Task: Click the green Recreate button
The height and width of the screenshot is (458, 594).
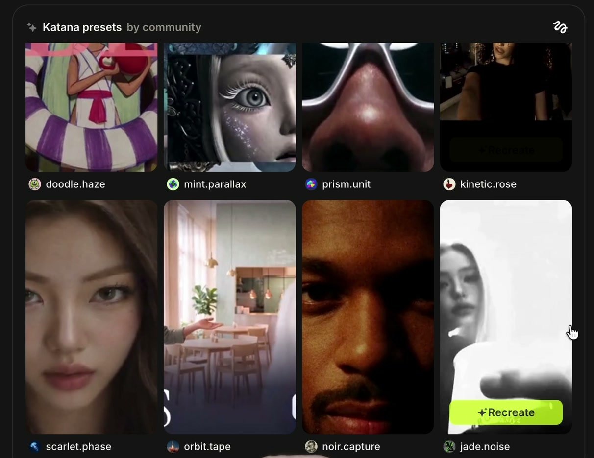Action: click(506, 412)
